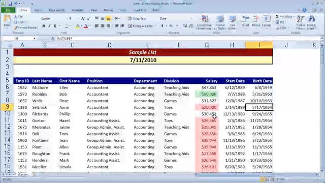This screenshot has width=325, height=183.
Task: Apply accounting dollar number format
Action: pyautogui.click(x=162, y=26)
